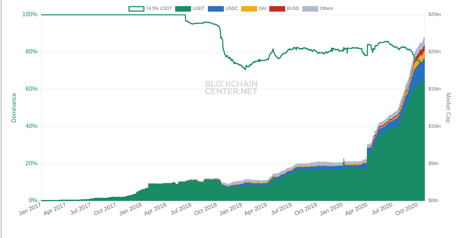This screenshot has height=238, width=459.
Task: Click the Others legend label text
Action: pyautogui.click(x=326, y=8)
